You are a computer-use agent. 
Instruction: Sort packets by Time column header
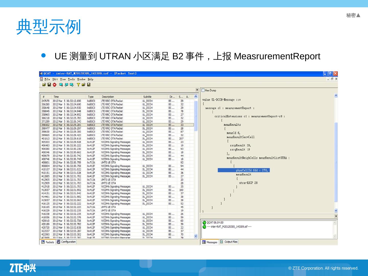point(56,97)
